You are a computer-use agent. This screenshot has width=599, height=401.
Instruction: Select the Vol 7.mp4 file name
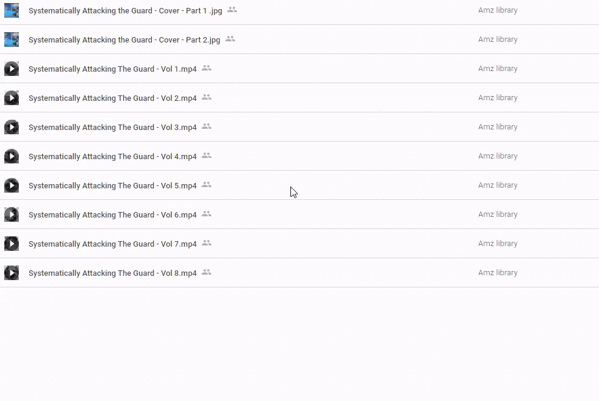pyautogui.click(x=112, y=244)
